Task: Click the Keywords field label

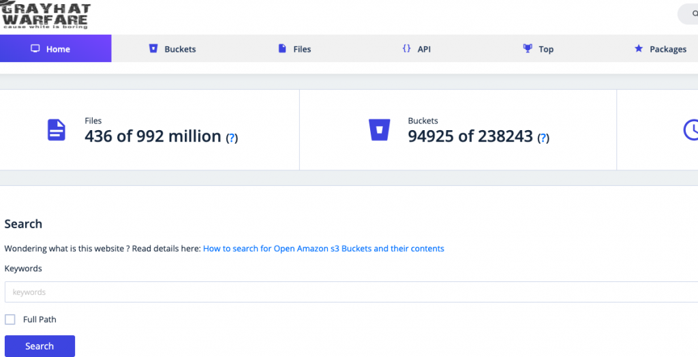Action: point(23,268)
